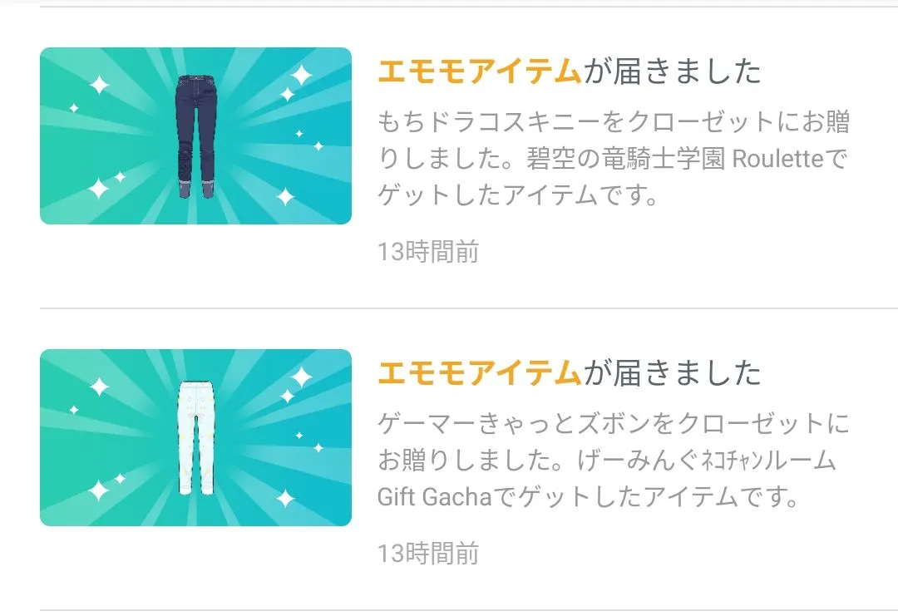The image size is (898, 616).
Task: Open the もちドラコスキニー notification description
Action: coord(614,159)
